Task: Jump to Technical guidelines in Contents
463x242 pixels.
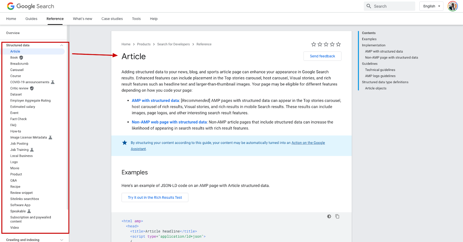Action: pyautogui.click(x=380, y=70)
